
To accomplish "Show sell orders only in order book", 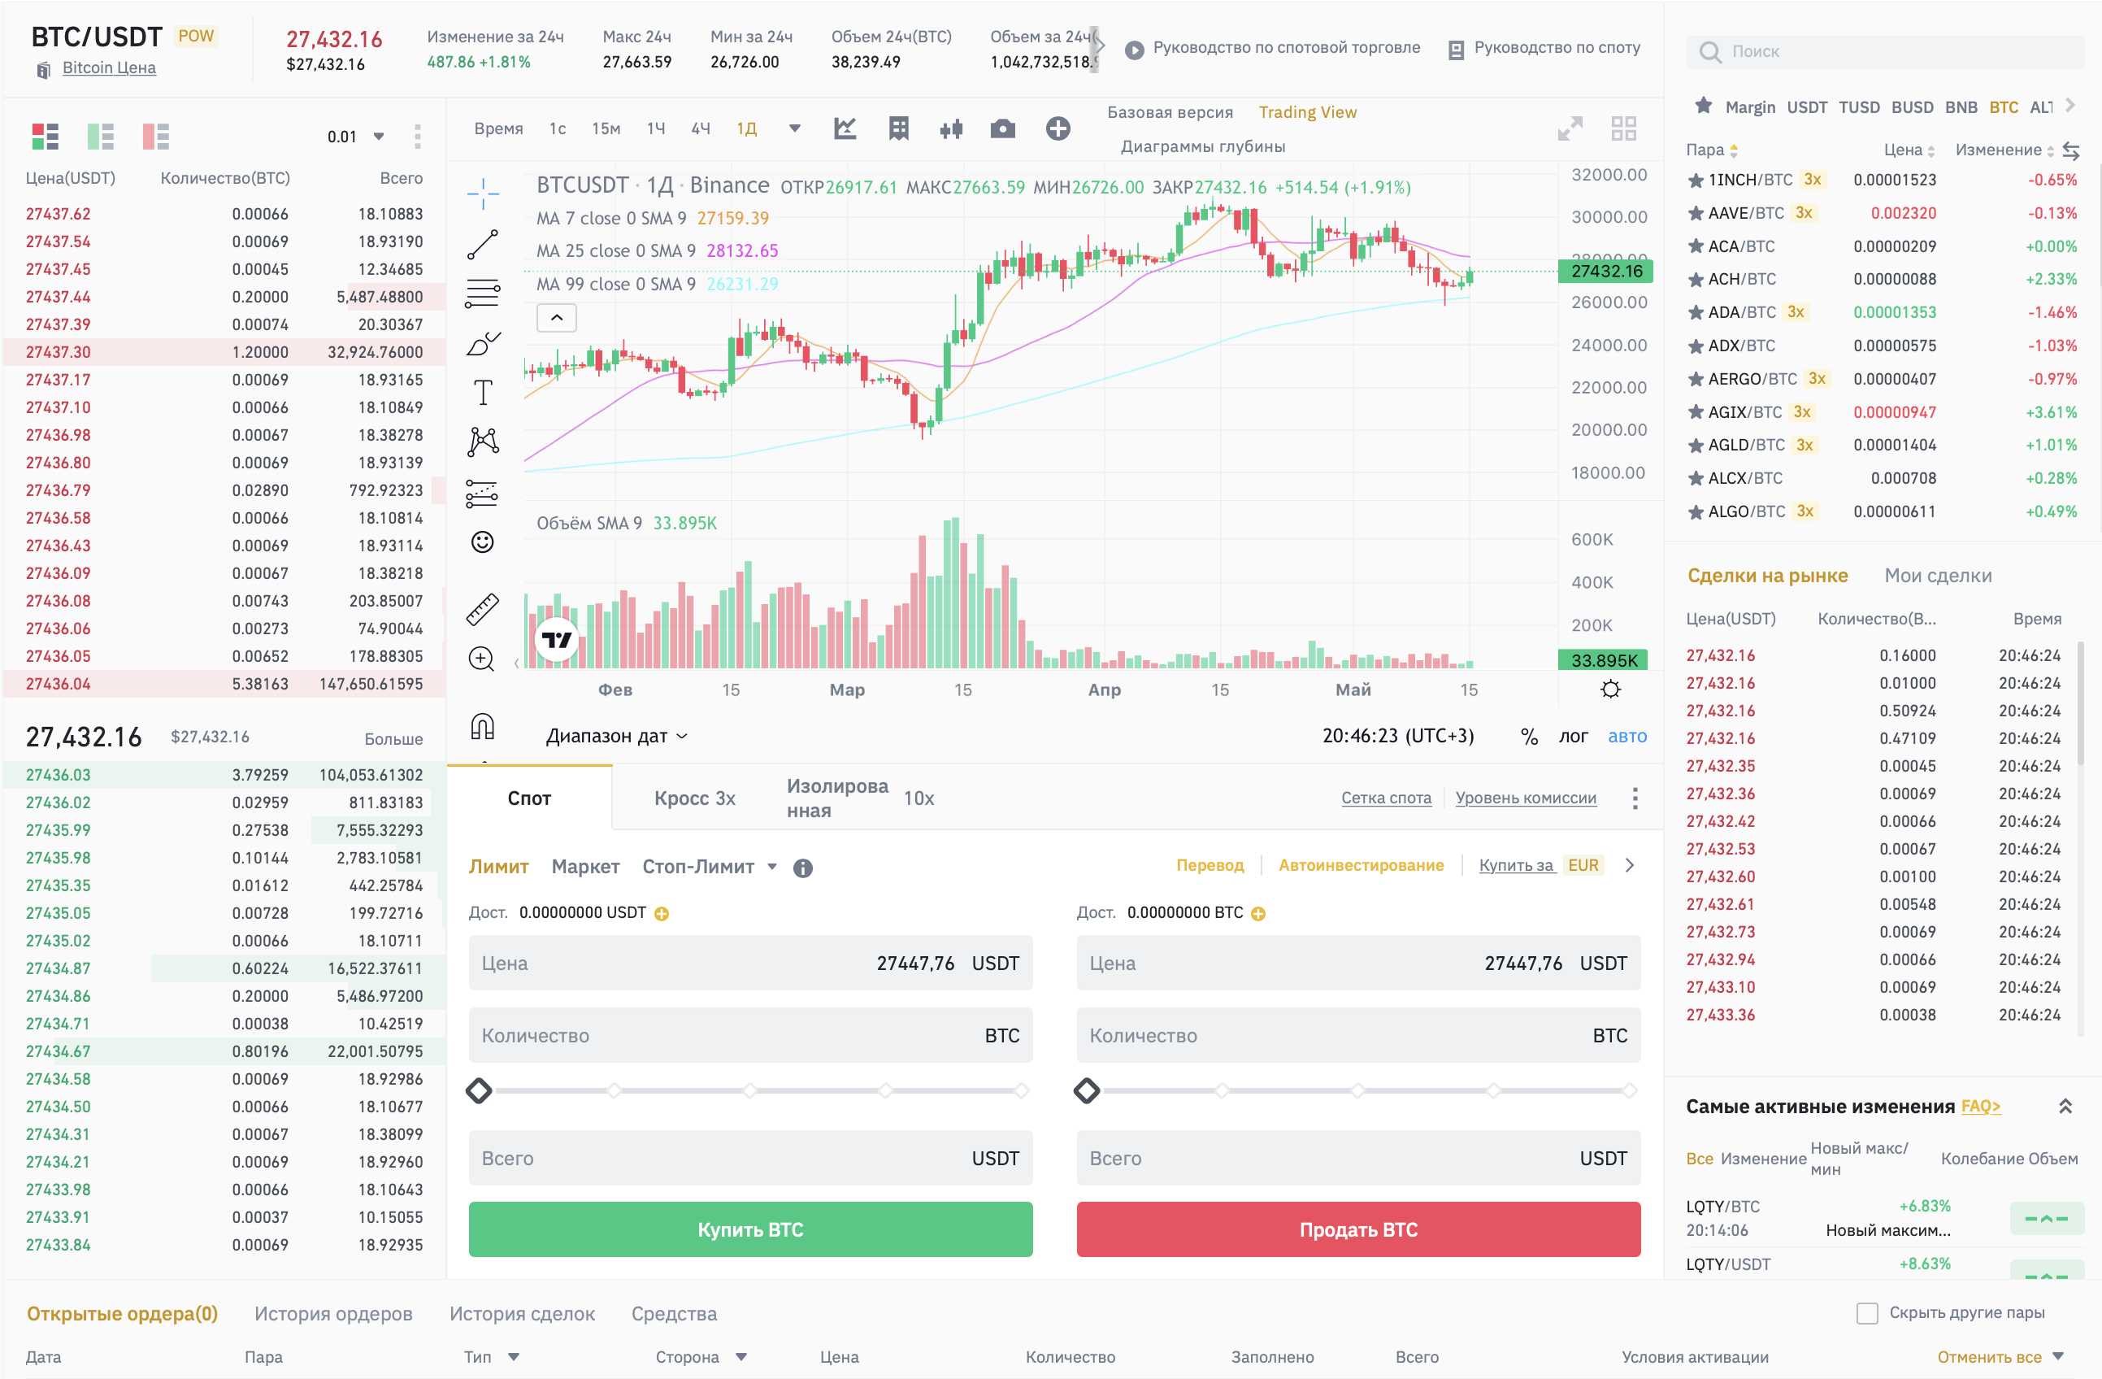I will point(155,136).
